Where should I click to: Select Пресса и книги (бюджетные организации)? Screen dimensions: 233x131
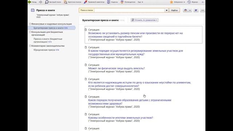click(x=48, y=40)
